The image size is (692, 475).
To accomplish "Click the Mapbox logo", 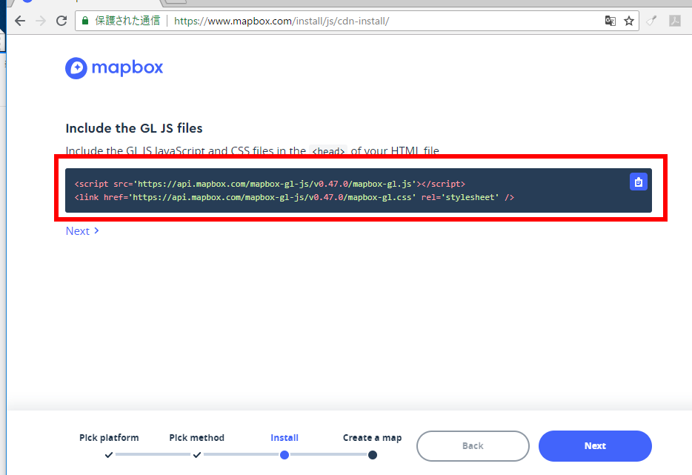I will [x=114, y=68].
